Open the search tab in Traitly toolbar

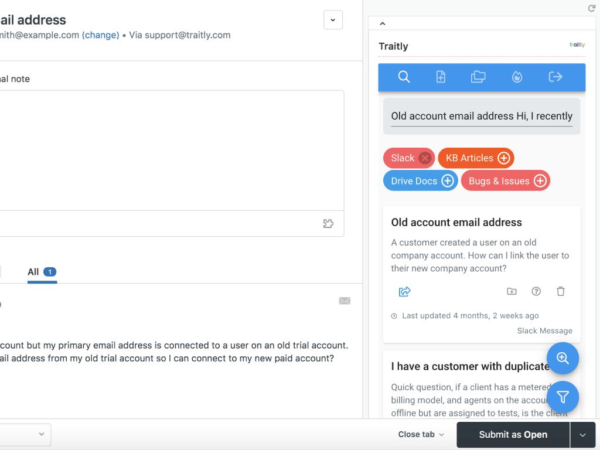(404, 77)
